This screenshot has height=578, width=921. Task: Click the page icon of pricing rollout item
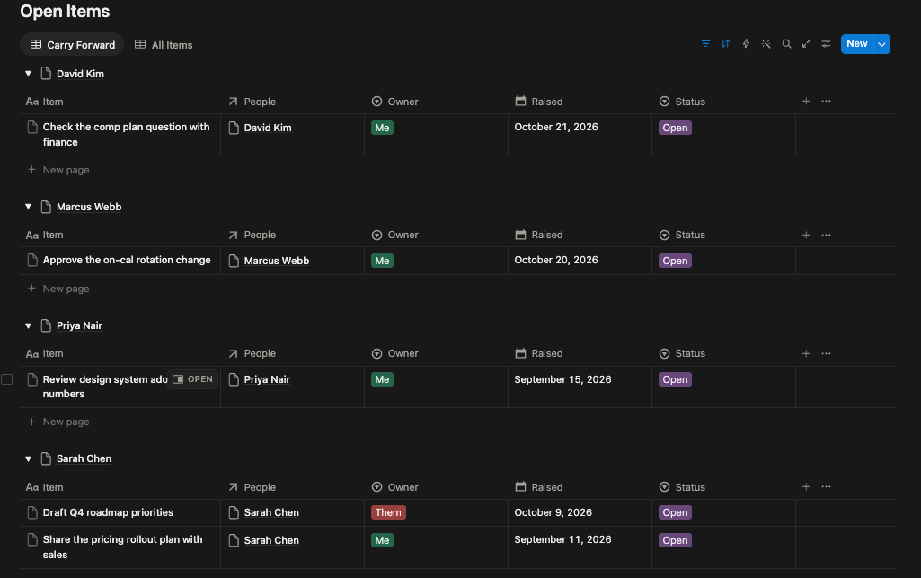point(32,540)
